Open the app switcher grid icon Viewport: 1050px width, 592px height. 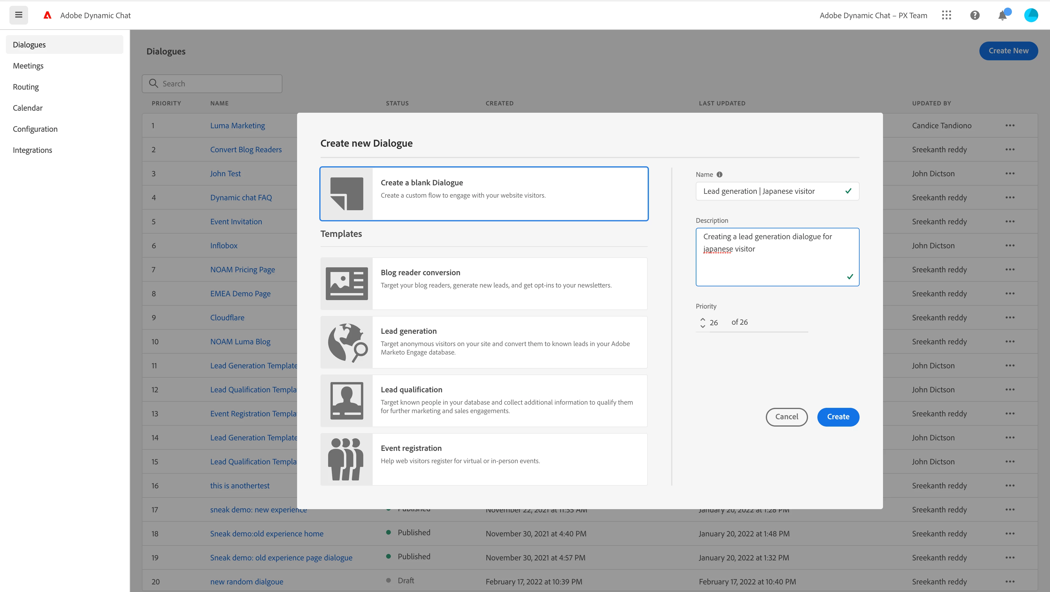947,15
